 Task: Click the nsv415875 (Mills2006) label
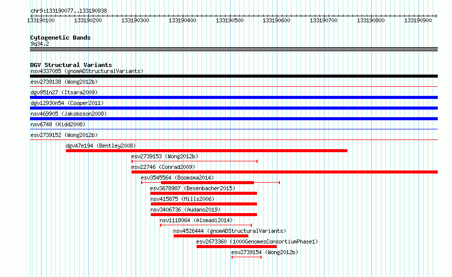pyautogui.click(x=182, y=199)
